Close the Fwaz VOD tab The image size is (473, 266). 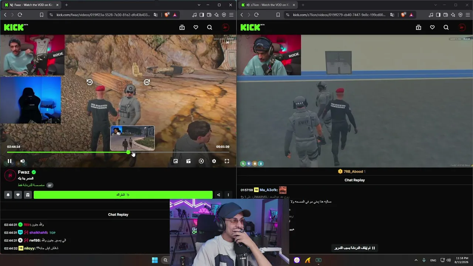click(x=57, y=5)
